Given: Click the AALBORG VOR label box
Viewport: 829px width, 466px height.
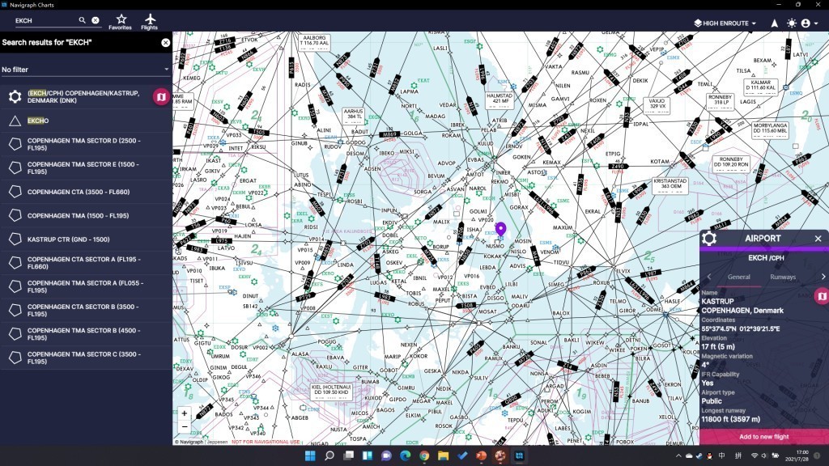Looking at the screenshot, I should pyautogui.click(x=314, y=43).
